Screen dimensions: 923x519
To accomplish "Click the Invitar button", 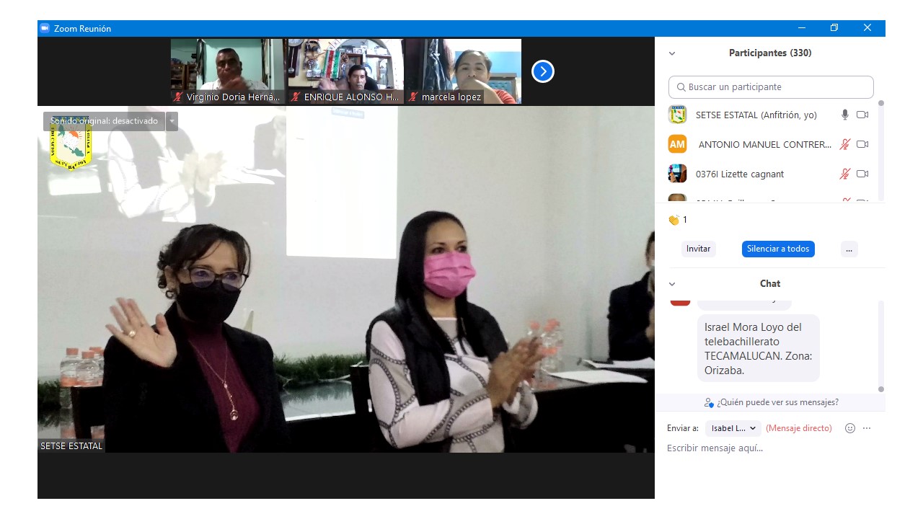I will [698, 249].
